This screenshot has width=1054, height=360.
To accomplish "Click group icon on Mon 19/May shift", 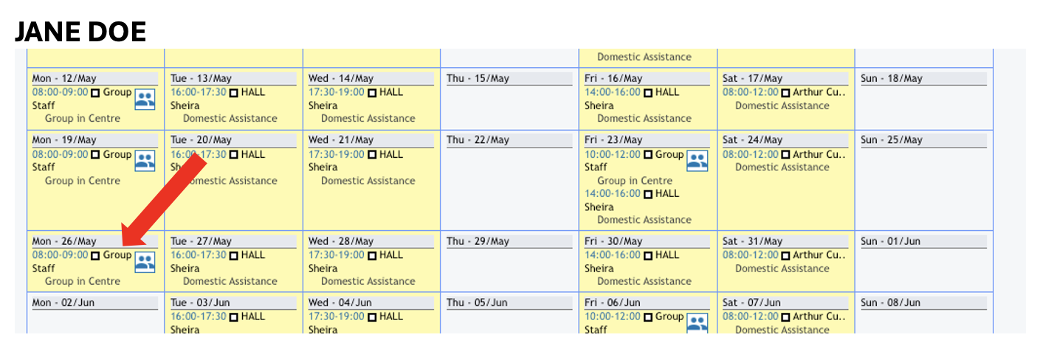I will pyautogui.click(x=145, y=162).
